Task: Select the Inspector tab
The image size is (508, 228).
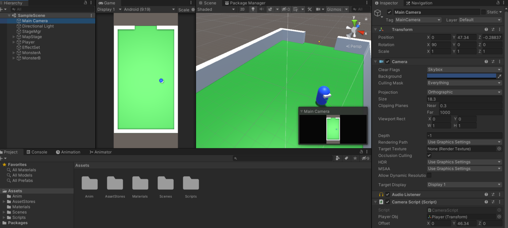Action: point(386,3)
